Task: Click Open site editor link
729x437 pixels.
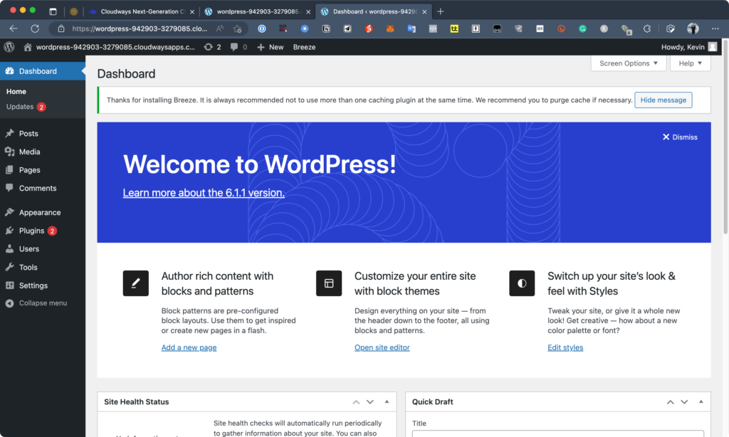Action: [382, 347]
